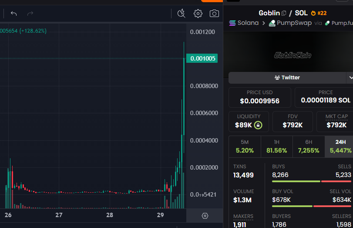Click the Solana chain link
353x228 pixels.
[244, 23]
